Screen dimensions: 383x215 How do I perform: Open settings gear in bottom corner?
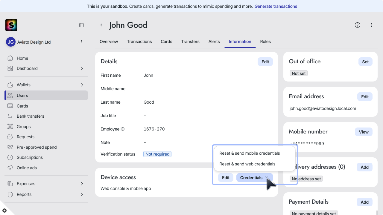4,211
